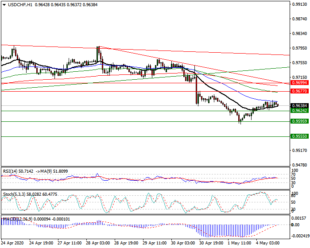The image size is (310, 248).
Task: Select the RSI(14) 50.7142 indicator label
Action: pos(18,171)
